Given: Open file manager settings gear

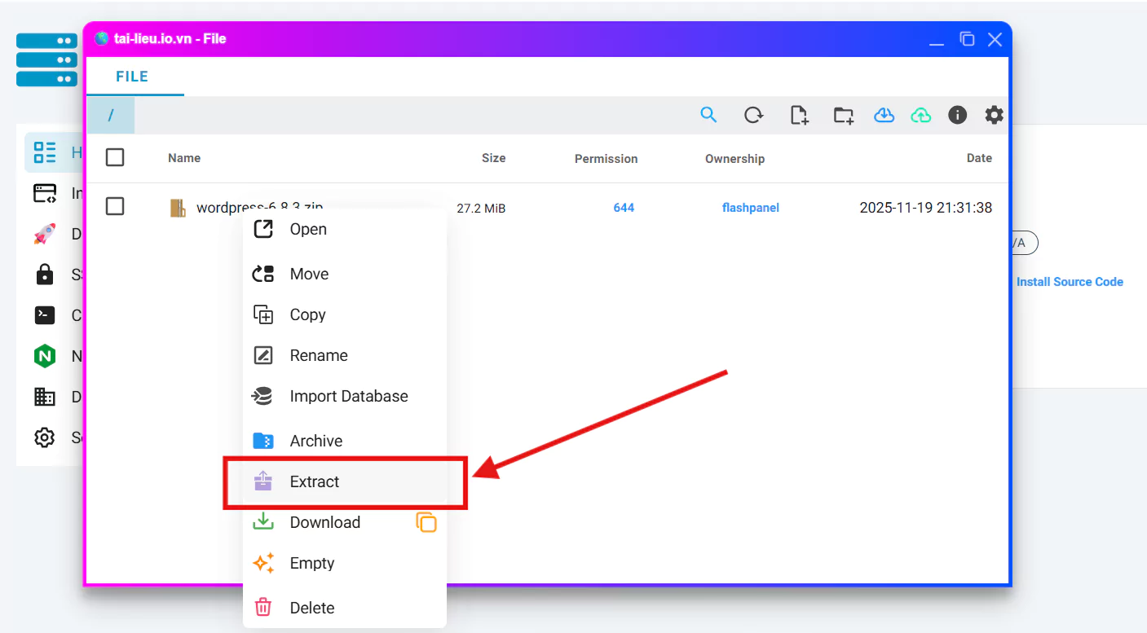Looking at the screenshot, I should point(994,115).
